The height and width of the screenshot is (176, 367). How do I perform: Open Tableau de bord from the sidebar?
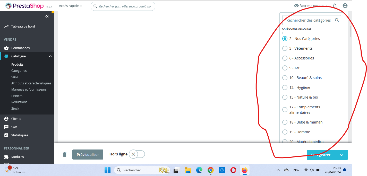click(x=23, y=26)
